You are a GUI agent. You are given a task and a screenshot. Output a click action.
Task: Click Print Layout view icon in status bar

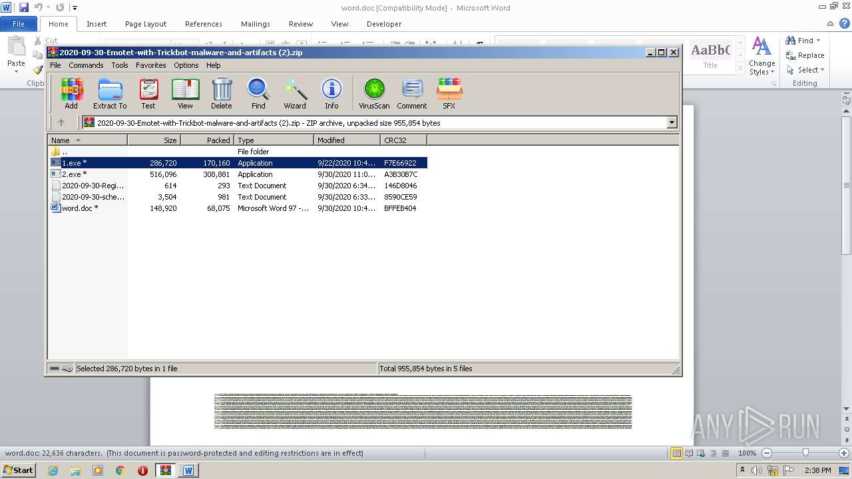point(676,453)
